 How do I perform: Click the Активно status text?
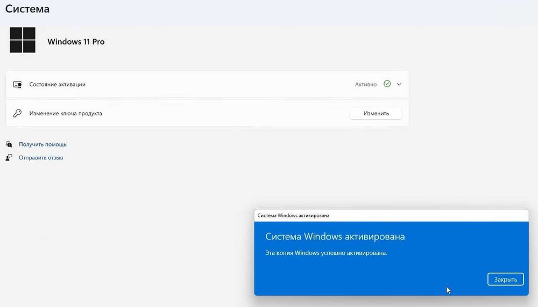(366, 84)
